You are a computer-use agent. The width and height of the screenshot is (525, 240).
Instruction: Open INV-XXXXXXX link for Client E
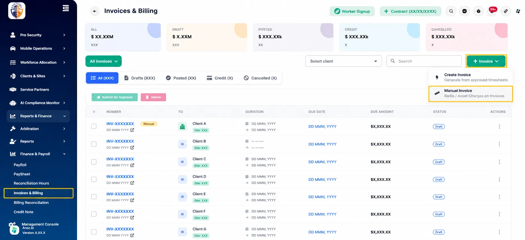pyautogui.click(x=120, y=194)
